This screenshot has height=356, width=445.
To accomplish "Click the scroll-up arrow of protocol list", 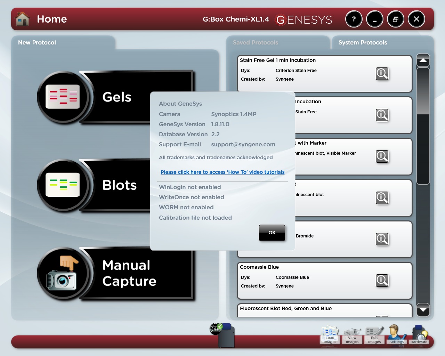I will click(423, 60).
